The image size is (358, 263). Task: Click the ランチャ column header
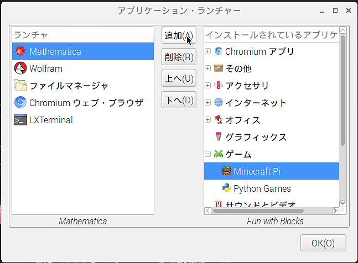coord(83,35)
